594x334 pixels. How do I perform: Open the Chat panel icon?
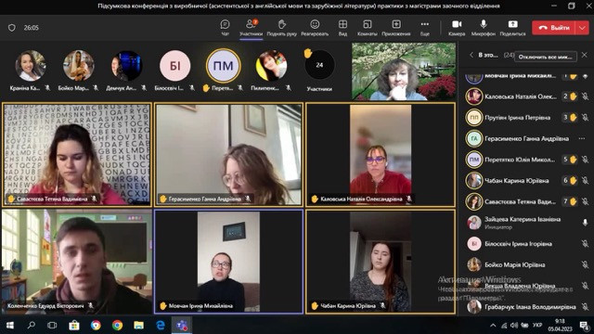coord(225,25)
